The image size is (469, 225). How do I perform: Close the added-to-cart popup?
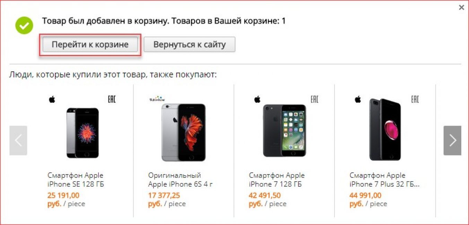(x=461, y=7)
